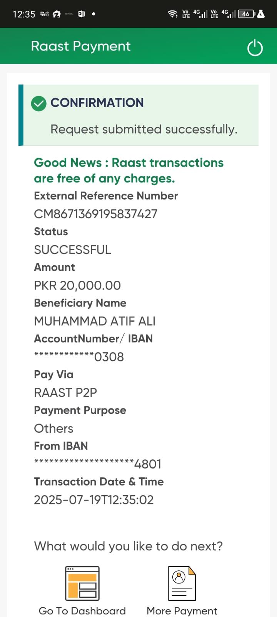Viewport: 277px width, 617px height.
Task: Tap the Temu notification icon
Action: (45, 14)
